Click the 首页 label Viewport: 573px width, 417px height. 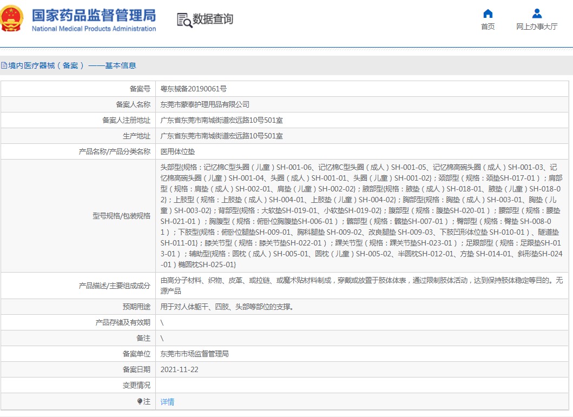(x=488, y=27)
